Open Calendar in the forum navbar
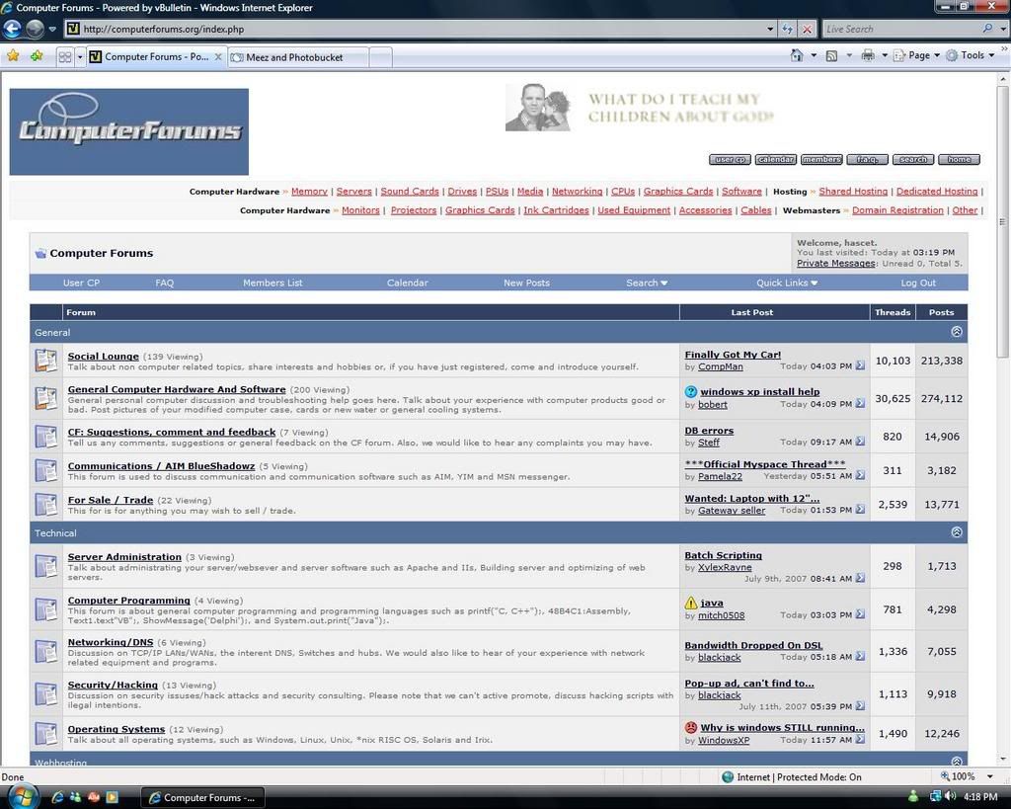 tap(408, 283)
